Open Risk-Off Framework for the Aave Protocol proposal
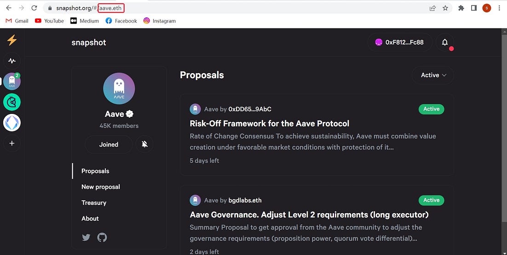This screenshot has height=255, width=507. click(269, 123)
